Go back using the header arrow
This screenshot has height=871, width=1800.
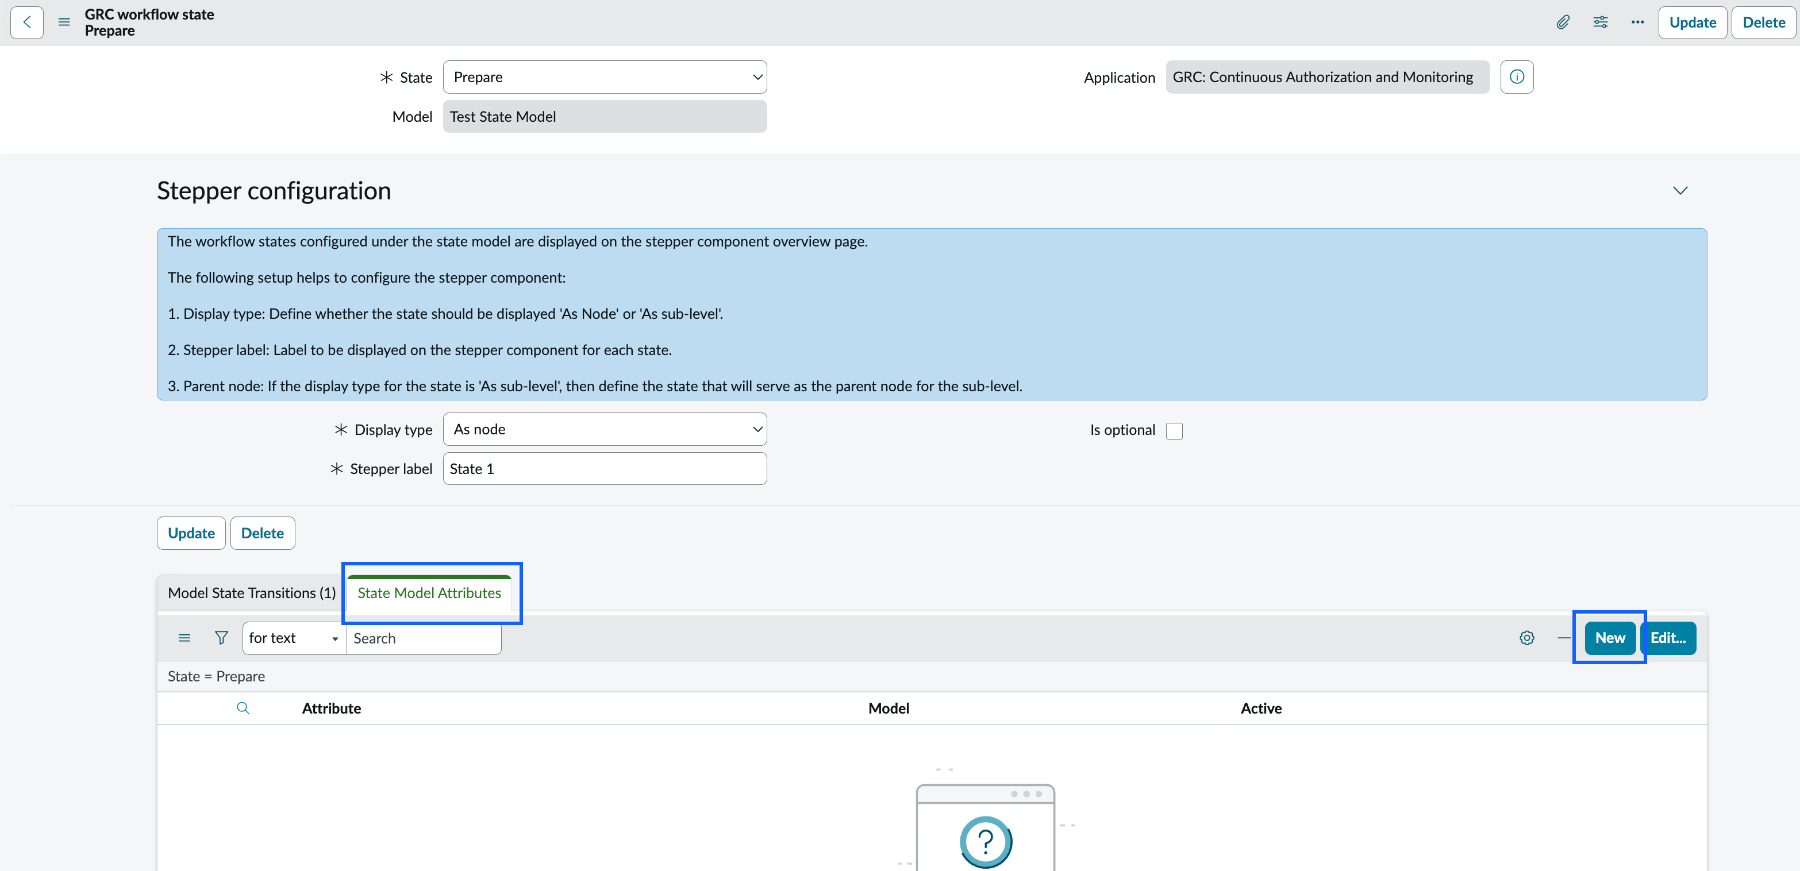point(26,22)
